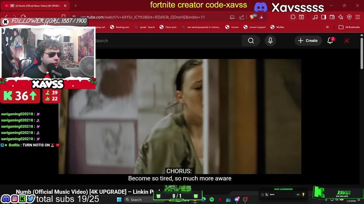
Task: Open the tab search toolbar icon
Action: point(301,17)
